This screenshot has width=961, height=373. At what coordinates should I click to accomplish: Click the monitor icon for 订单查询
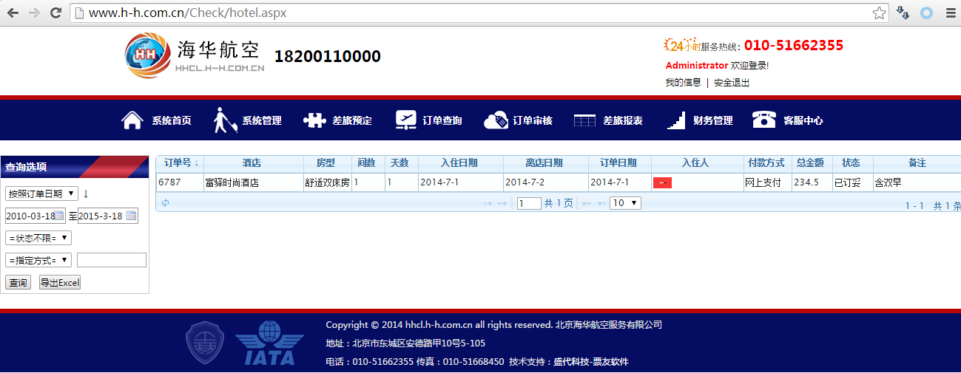tap(405, 120)
